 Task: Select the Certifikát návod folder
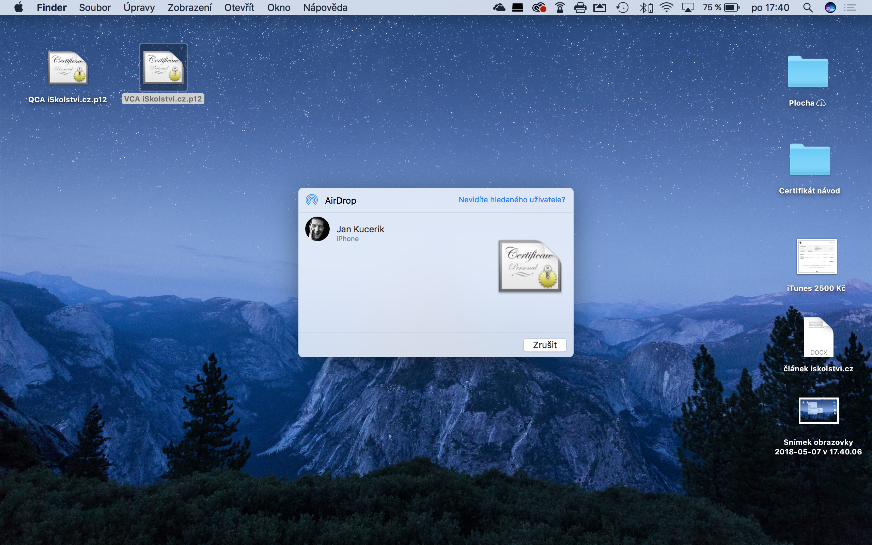(810, 160)
